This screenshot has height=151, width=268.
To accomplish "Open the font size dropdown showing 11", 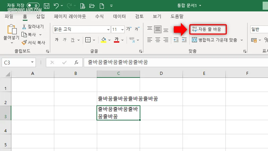I will pos(122,30).
